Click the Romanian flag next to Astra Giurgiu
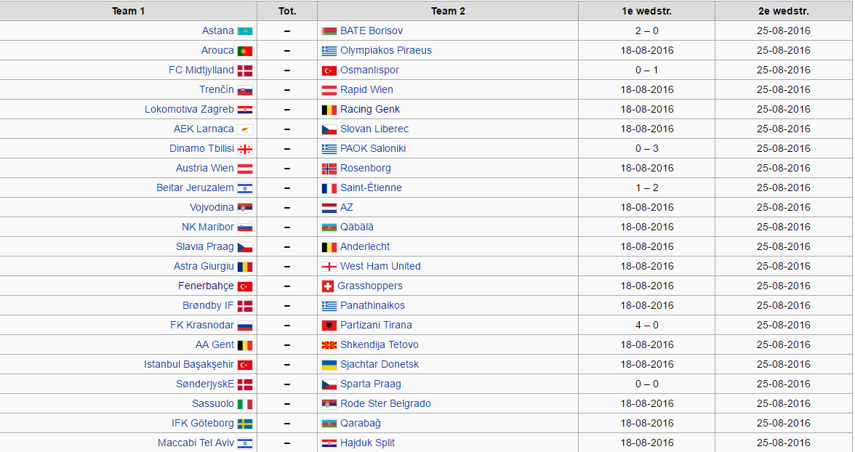The height and width of the screenshot is (452, 855). (245, 267)
